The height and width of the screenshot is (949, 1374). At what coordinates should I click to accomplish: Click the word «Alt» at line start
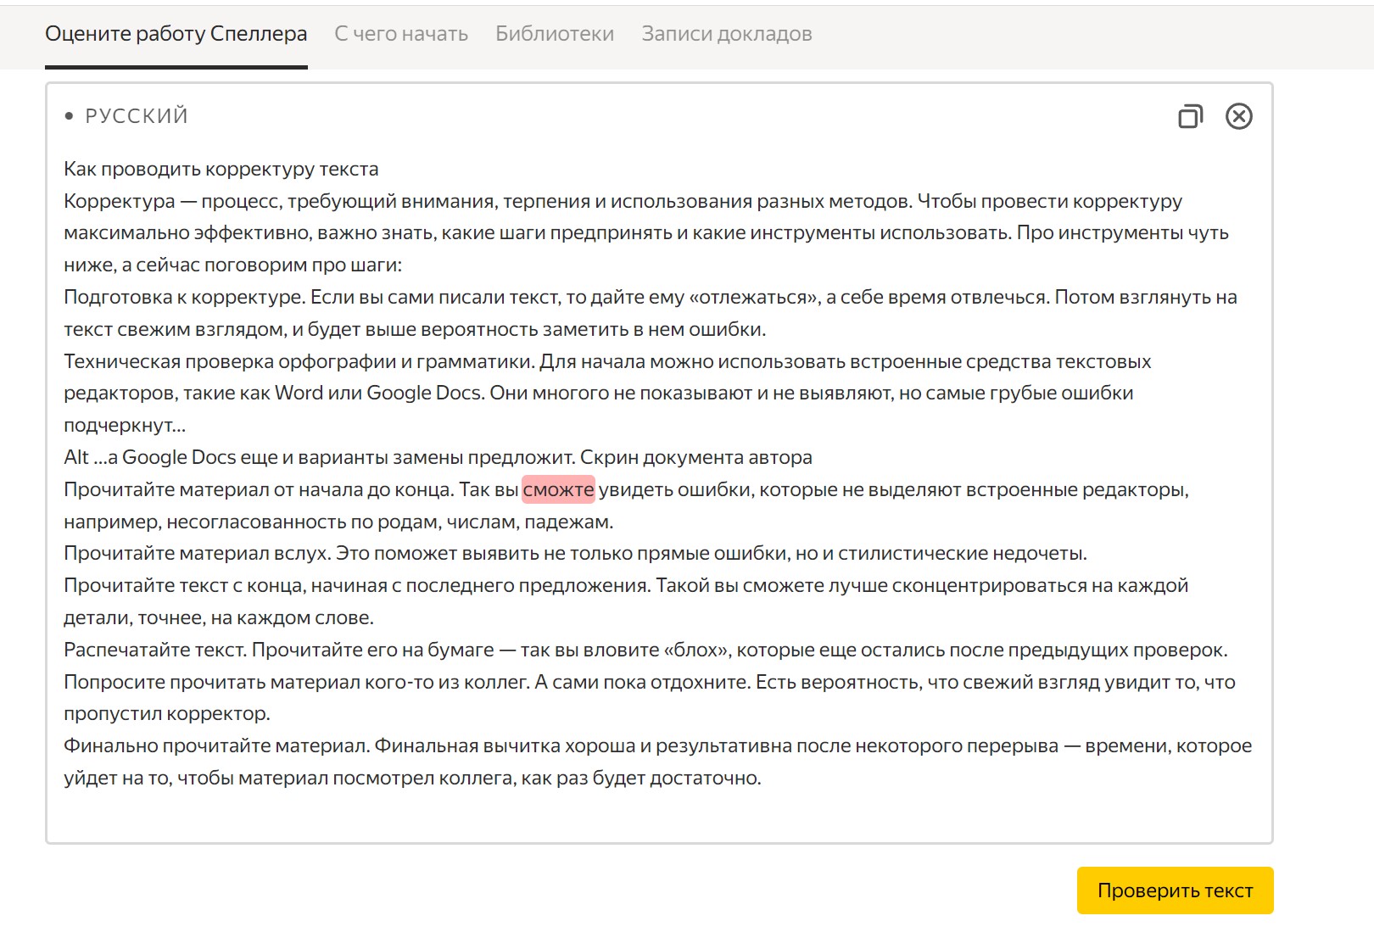[x=75, y=458]
